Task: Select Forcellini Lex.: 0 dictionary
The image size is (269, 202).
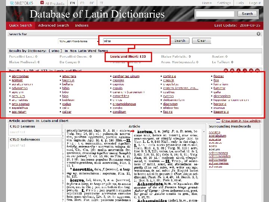Action: tap(23, 56)
